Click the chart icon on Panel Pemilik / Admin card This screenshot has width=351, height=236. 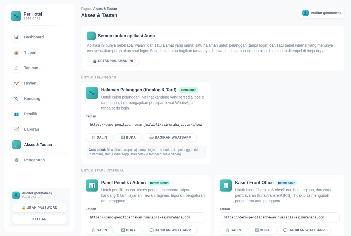92,186
